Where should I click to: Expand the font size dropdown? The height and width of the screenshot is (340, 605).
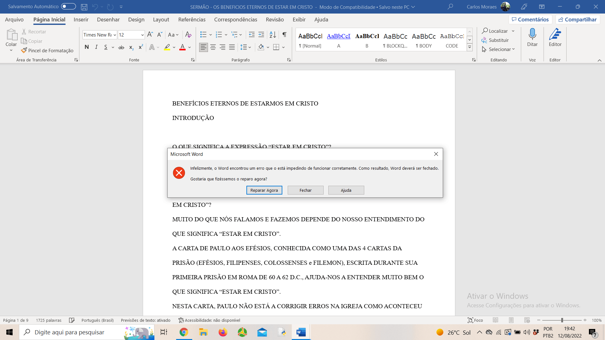click(x=142, y=35)
